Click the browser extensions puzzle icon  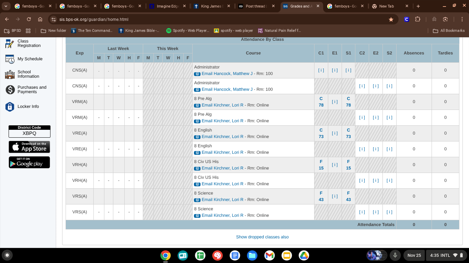pyautogui.click(x=417, y=20)
